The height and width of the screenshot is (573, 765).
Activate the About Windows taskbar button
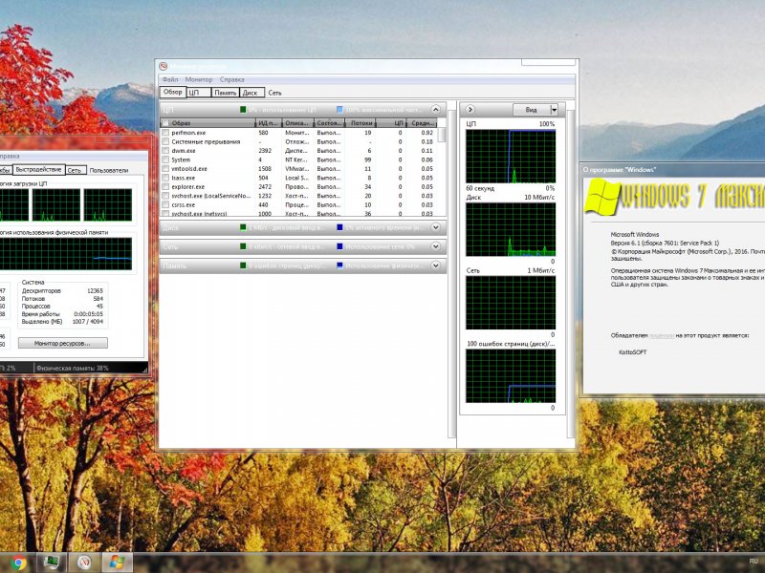[117, 562]
